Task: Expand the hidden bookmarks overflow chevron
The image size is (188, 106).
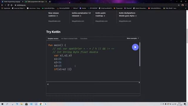Action: pos(186,8)
